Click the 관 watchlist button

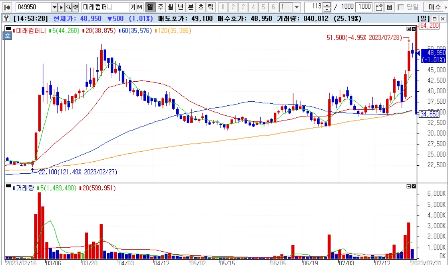coord(75,7)
